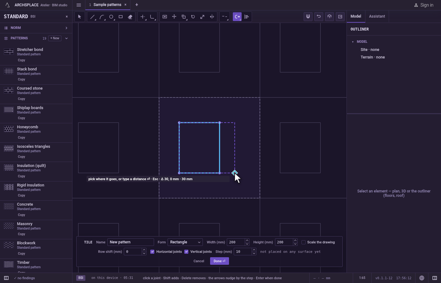Screen dimensions: 441x283
Task: Open Sign in at top right
Action: click(x=424, y=5)
